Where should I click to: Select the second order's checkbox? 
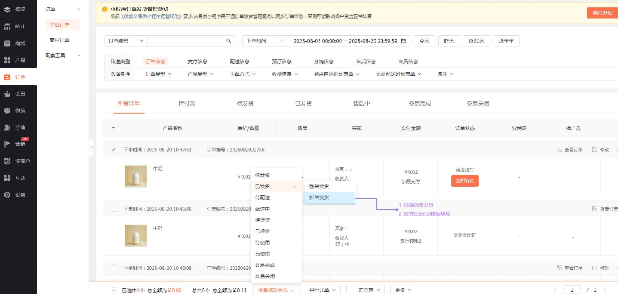click(x=114, y=209)
